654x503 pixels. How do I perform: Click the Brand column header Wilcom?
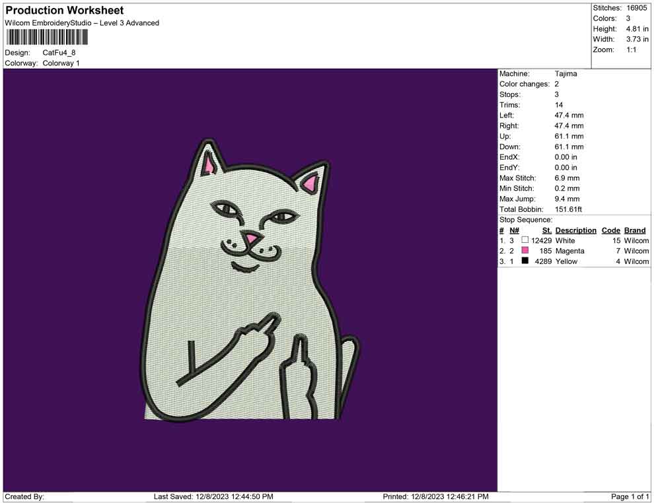pyautogui.click(x=634, y=230)
